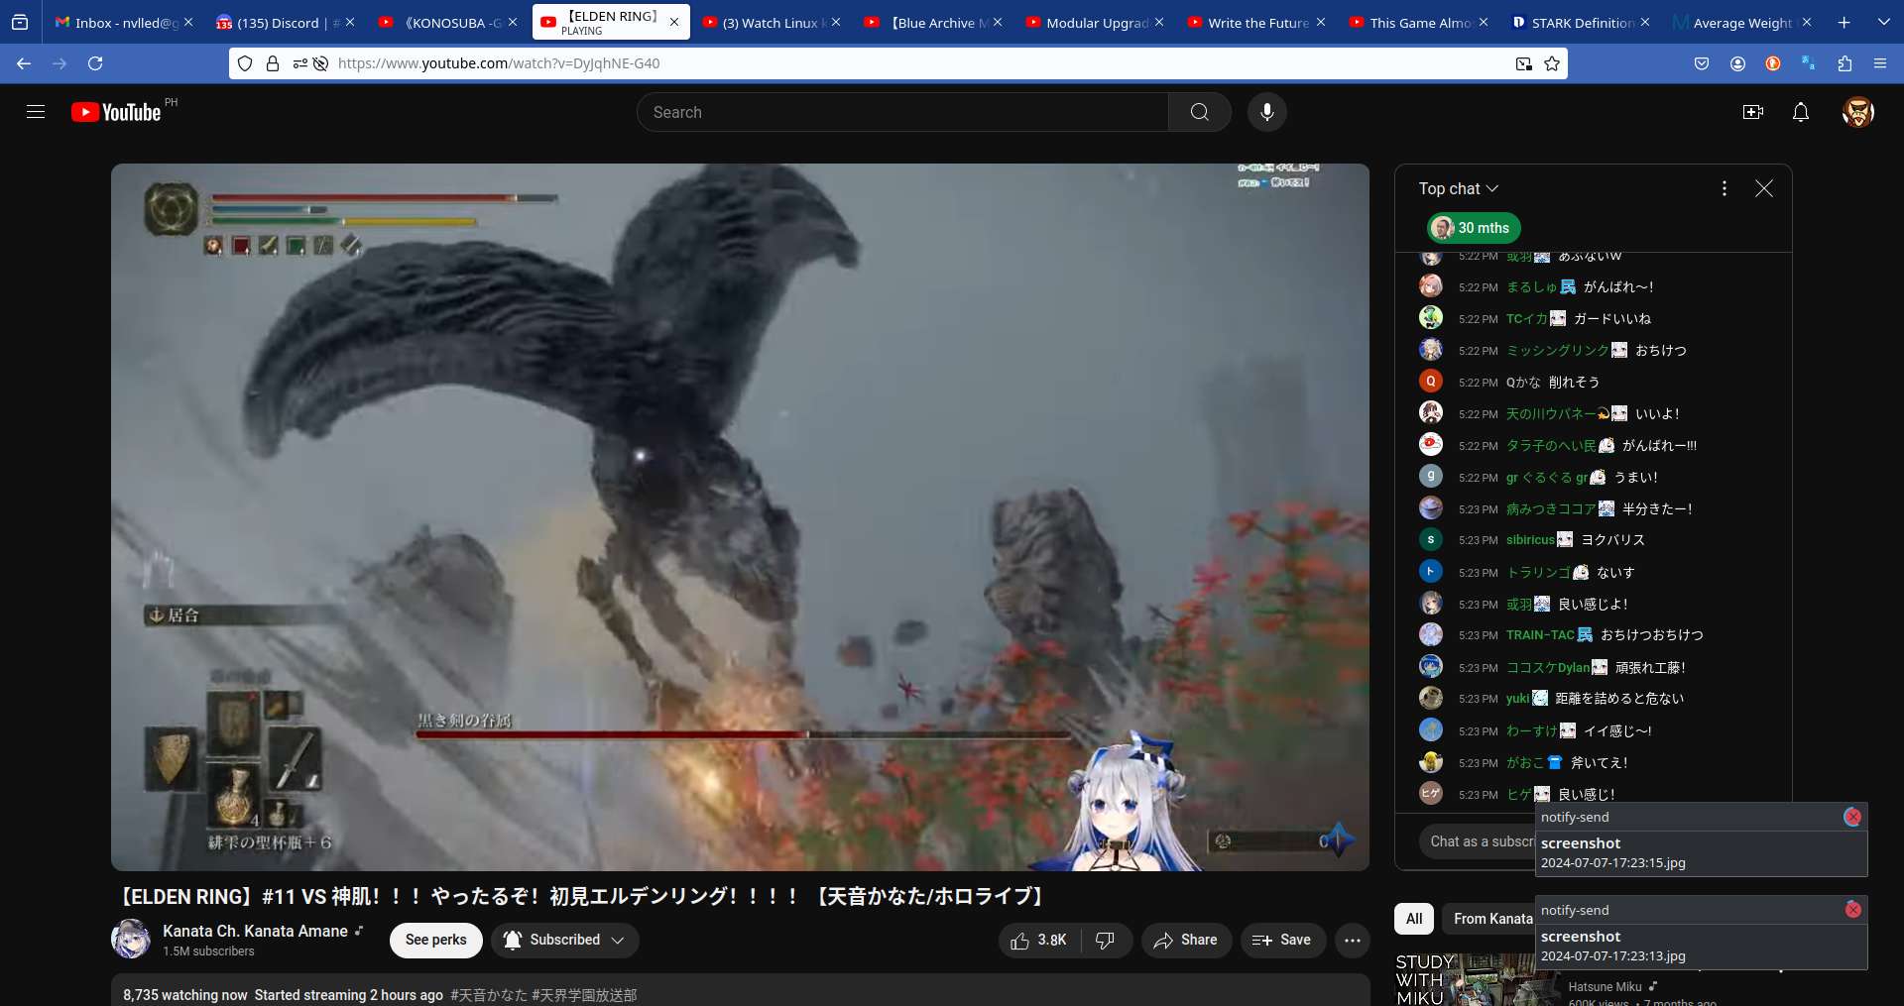Focus the YouTube search field
The image size is (1904, 1006).
[902, 112]
